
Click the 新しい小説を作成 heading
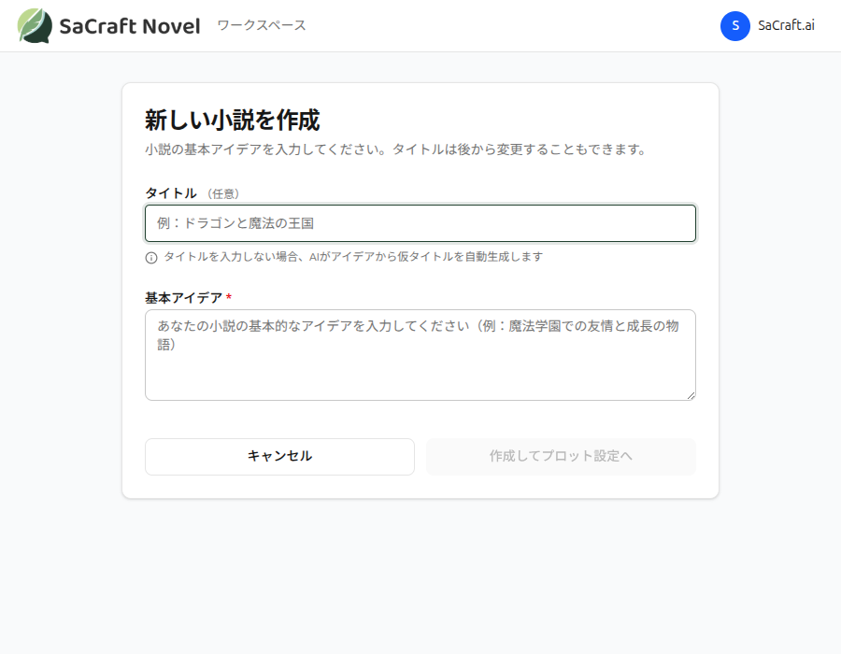pyautogui.click(x=231, y=121)
